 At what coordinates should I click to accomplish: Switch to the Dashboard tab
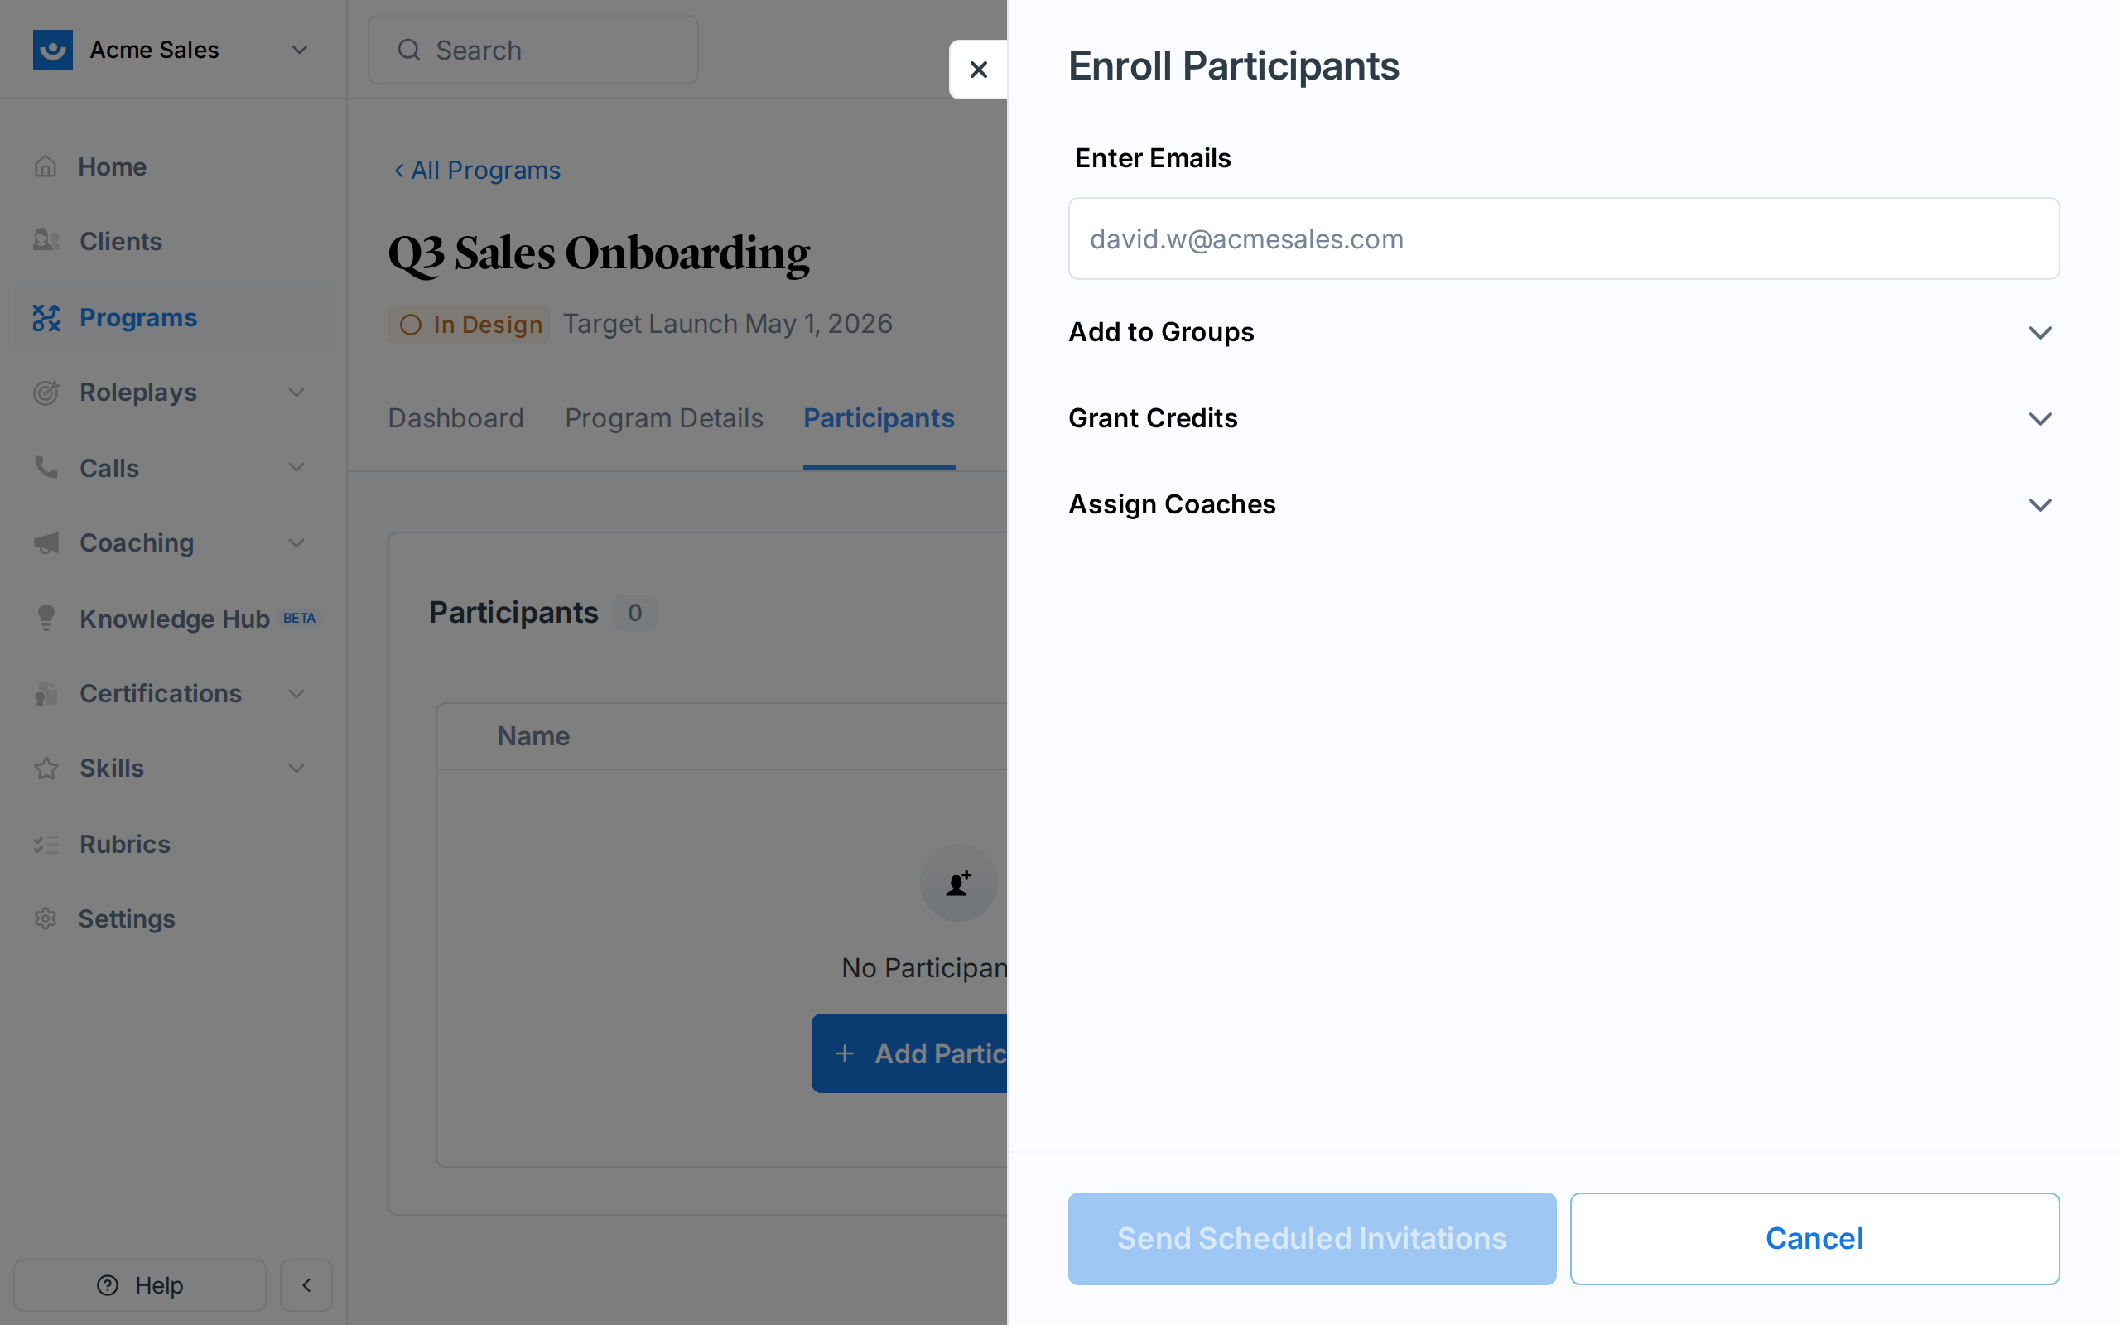455,418
